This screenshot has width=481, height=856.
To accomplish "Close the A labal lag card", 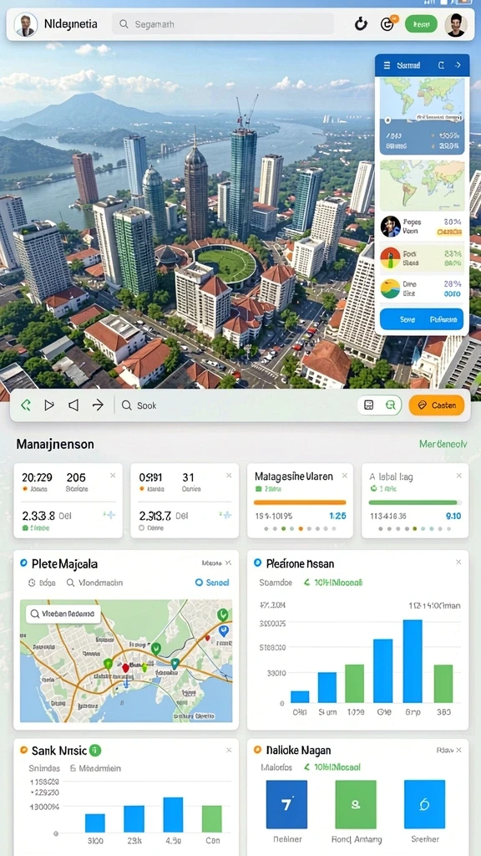I will click(x=459, y=476).
